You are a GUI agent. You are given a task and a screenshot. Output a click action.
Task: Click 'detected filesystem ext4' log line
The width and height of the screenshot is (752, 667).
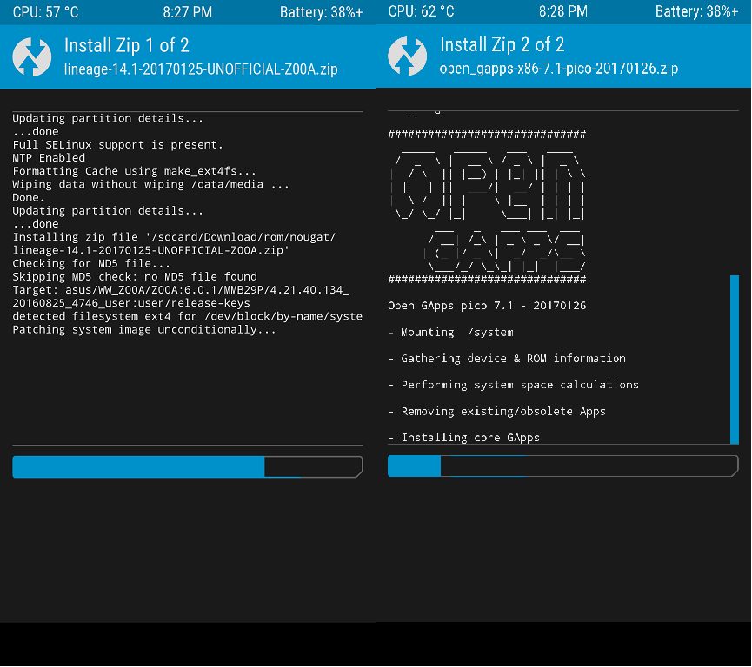coord(188,316)
